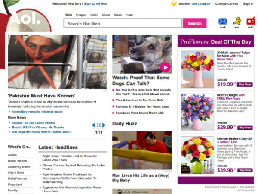The height and width of the screenshot is (194, 258).
Task: Play the talking dog video
Action: (x=165, y=67)
